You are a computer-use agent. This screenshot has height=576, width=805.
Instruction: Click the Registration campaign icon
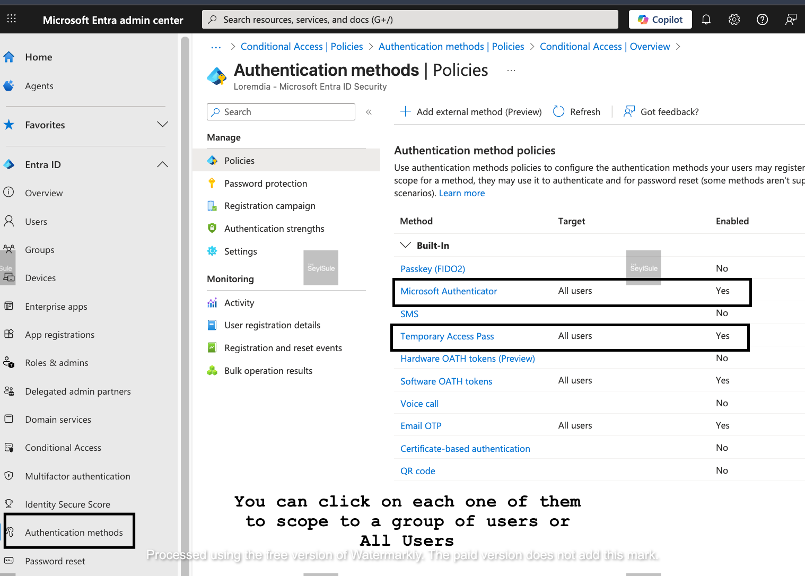[212, 206]
